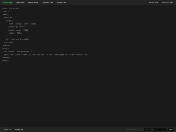Focus the Find in code search field
This screenshot has width=176, height=132.
(155, 130)
